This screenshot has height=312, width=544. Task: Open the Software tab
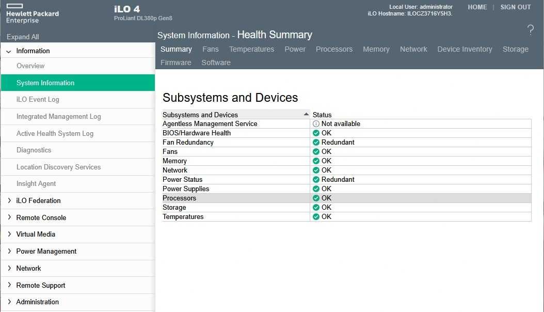tap(216, 63)
